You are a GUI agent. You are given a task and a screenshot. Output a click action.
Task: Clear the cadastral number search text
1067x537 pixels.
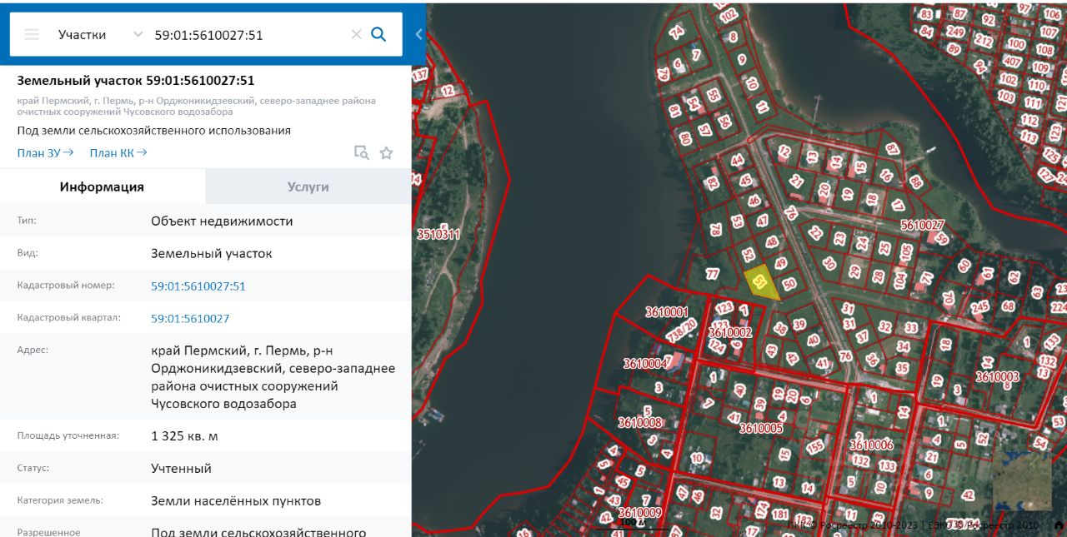[x=356, y=34]
